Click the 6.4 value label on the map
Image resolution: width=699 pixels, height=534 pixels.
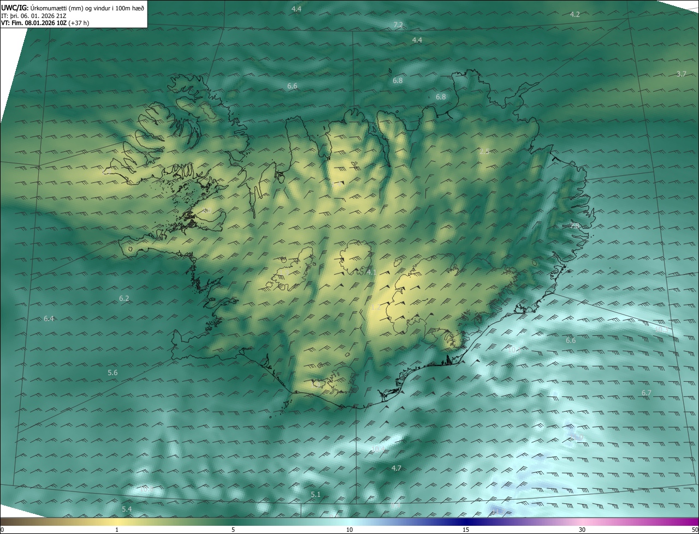[x=49, y=318]
